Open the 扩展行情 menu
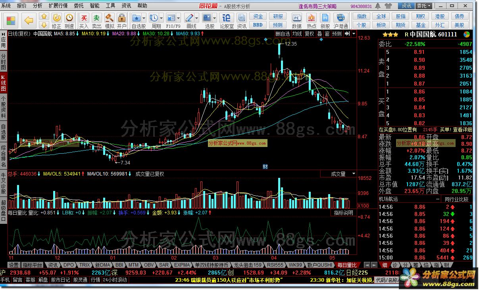Viewport: 479px width, 290px height. tap(58, 6)
